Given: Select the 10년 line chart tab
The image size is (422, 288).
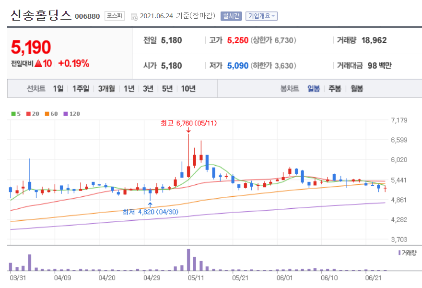Looking at the screenshot, I should click(x=188, y=88).
